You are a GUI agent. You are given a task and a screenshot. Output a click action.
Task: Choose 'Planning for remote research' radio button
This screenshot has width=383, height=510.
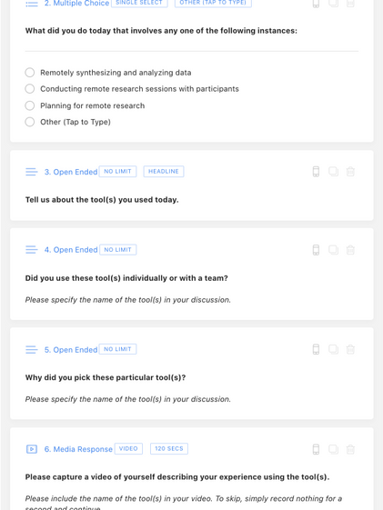[x=30, y=105]
